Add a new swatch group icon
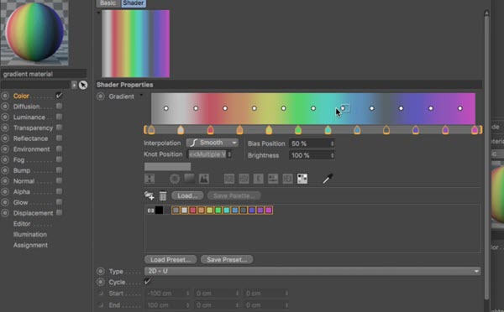This screenshot has width=504, height=312. click(x=149, y=195)
